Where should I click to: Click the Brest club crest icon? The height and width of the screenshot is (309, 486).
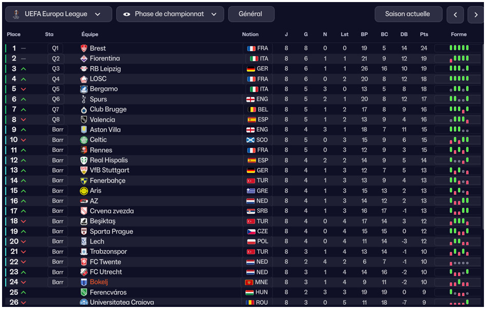point(84,48)
